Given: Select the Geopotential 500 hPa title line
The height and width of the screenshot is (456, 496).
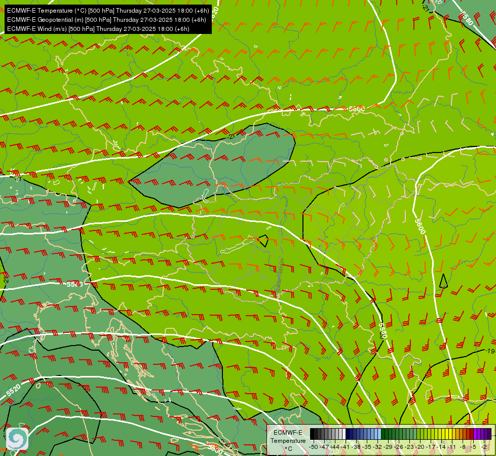Looking at the screenshot, I should click(106, 20).
